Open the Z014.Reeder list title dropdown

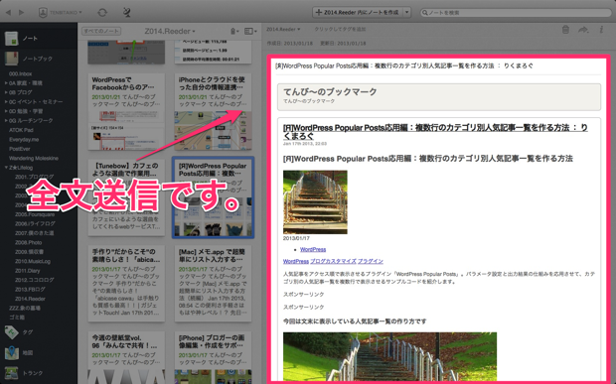[x=170, y=31]
